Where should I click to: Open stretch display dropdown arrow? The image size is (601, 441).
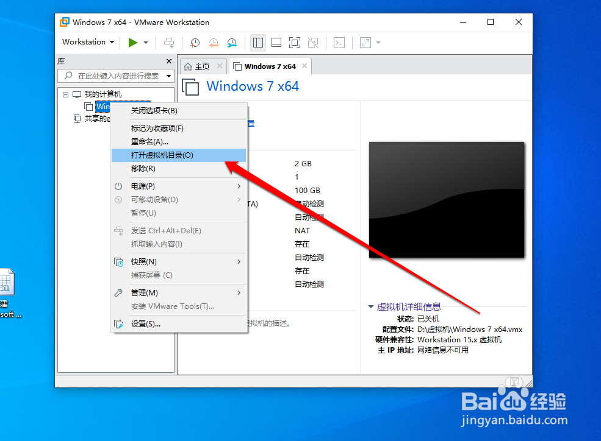pos(378,43)
